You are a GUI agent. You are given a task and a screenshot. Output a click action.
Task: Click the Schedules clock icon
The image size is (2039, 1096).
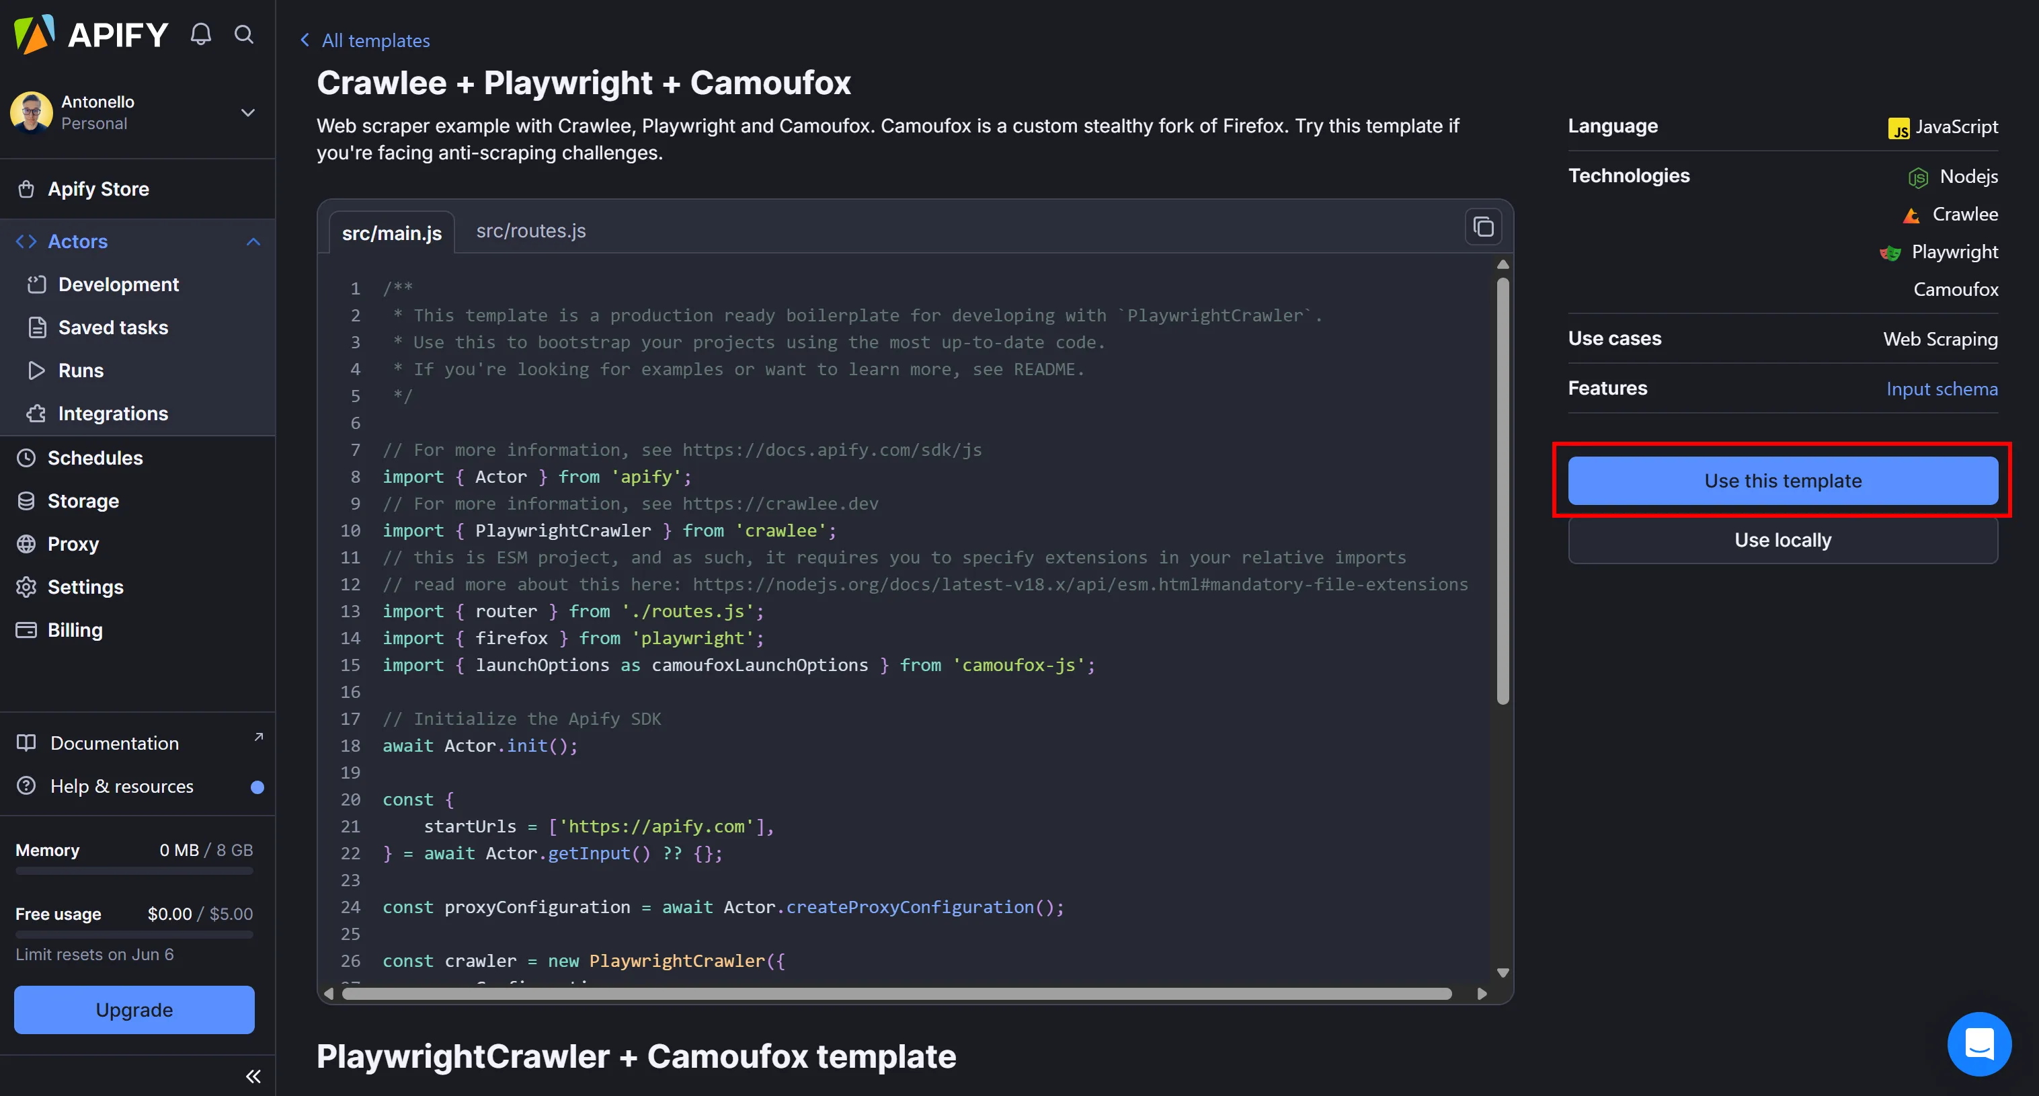tap(26, 458)
